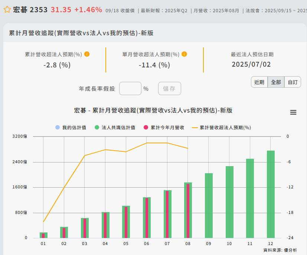The height and width of the screenshot is (255, 307).
Task: Click the 最近法人預估日期 label
Action: (x=252, y=54)
